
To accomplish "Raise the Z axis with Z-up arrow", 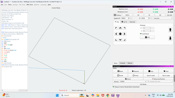I will [x=170, y=30].
